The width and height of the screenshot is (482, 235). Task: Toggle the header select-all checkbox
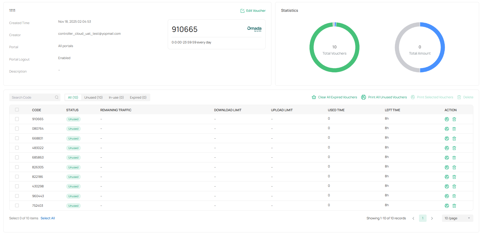17,110
